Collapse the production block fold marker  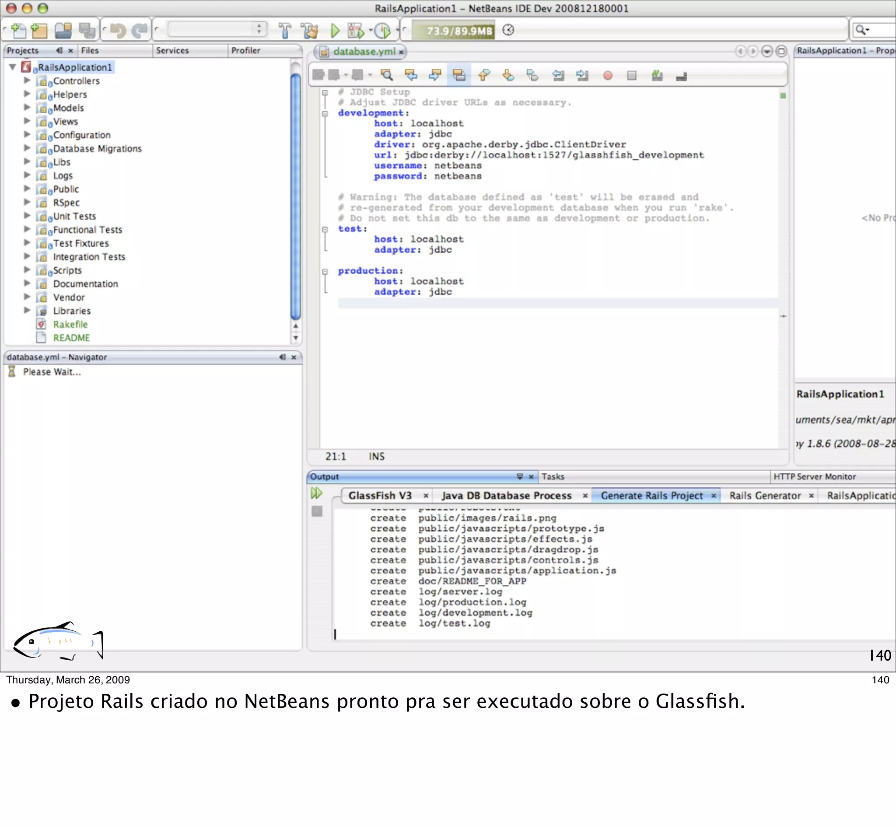point(325,271)
